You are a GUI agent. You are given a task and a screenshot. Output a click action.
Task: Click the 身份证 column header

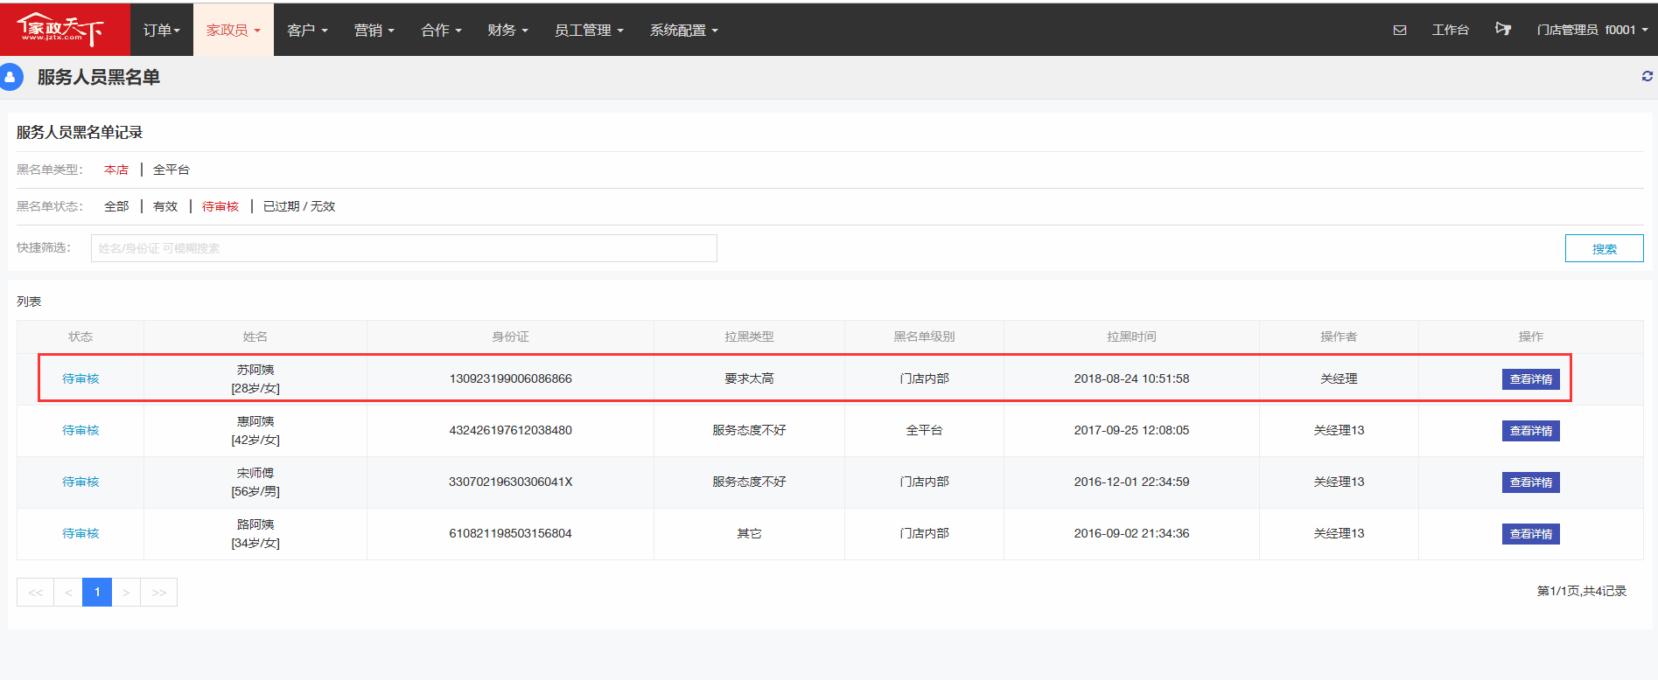[x=510, y=337]
